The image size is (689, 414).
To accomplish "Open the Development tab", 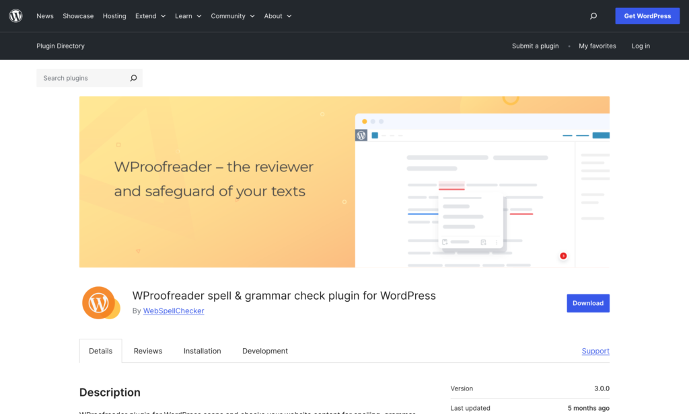I will (265, 351).
